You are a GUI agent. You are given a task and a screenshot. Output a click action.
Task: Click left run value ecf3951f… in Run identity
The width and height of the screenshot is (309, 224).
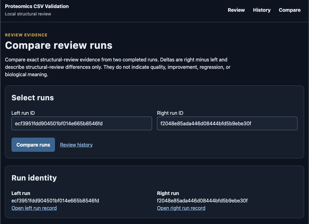pos(55,201)
